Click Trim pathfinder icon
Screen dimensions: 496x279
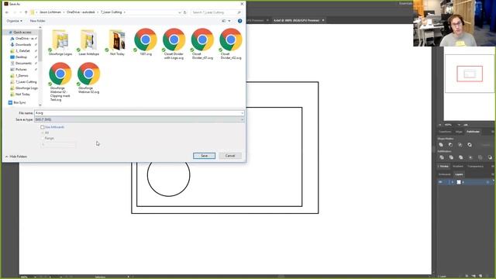[x=451, y=157]
